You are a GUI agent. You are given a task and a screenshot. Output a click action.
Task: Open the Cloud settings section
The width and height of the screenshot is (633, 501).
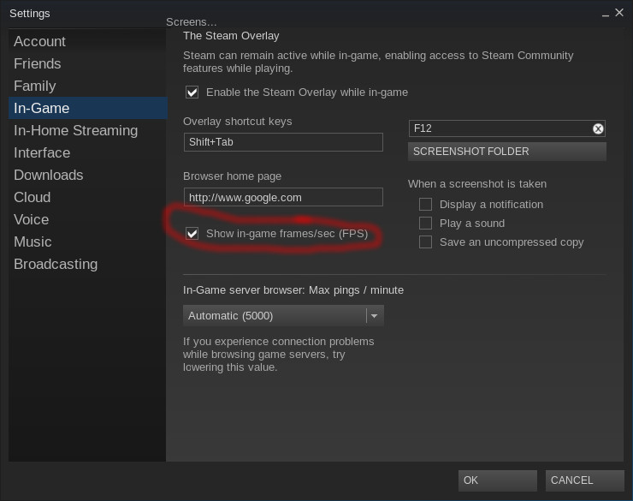tap(87, 197)
